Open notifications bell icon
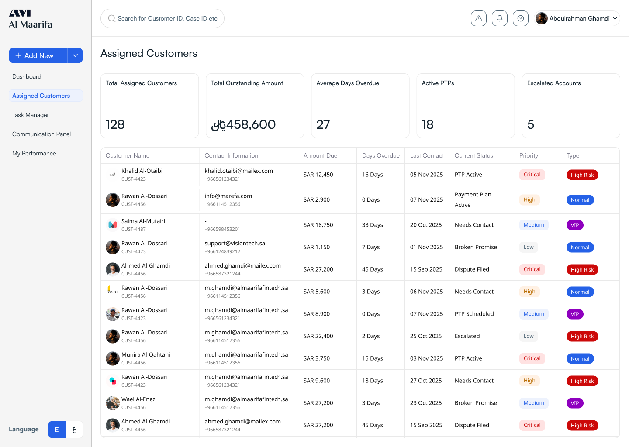This screenshot has width=629, height=447. (499, 18)
